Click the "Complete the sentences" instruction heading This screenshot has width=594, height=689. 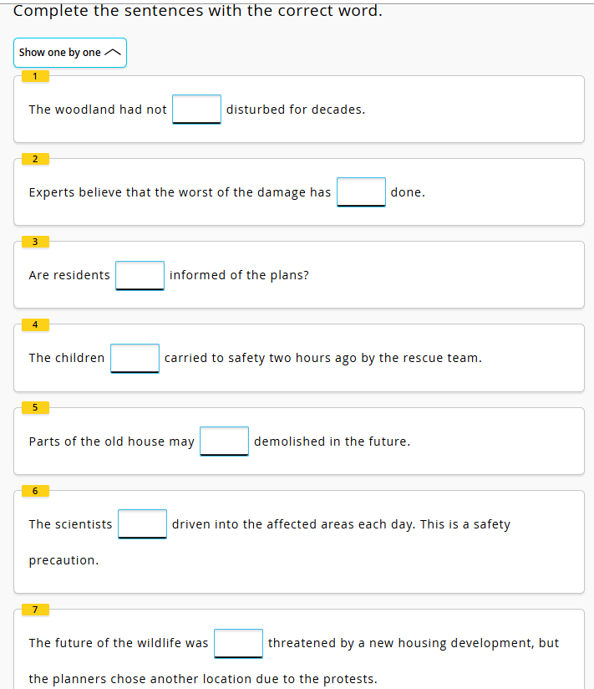coord(198,11)
